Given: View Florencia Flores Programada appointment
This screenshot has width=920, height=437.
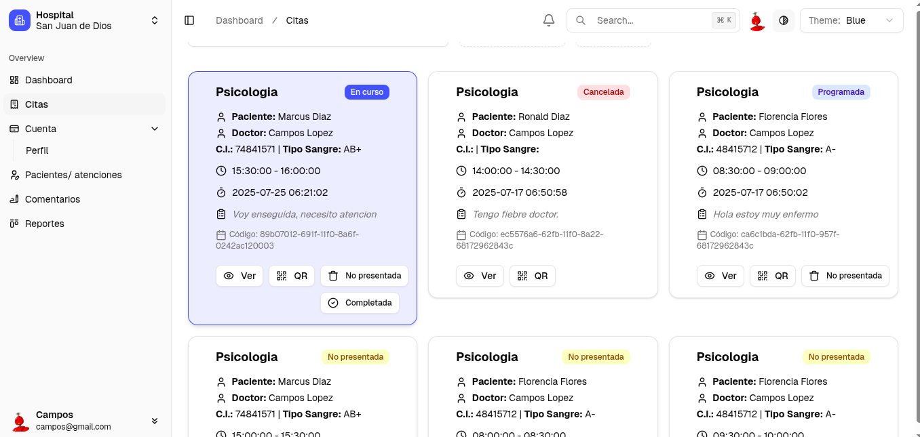Looking at the screenshot, I should tap(721, 276).
